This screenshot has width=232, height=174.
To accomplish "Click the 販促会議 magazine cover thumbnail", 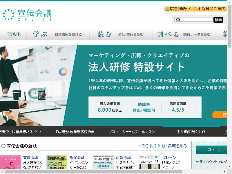I will pos(57,162).
